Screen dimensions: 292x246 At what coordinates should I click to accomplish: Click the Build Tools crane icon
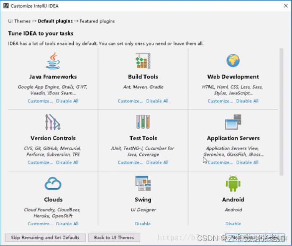click(x=143, y=61)
